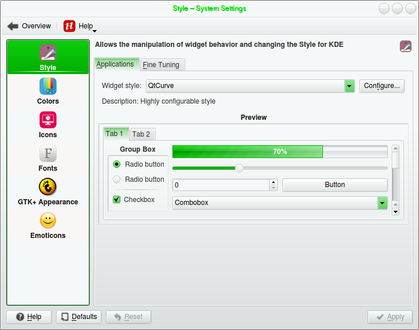Click the Reset button
This screenshot has height=330, width=419.
coord(128,317)
